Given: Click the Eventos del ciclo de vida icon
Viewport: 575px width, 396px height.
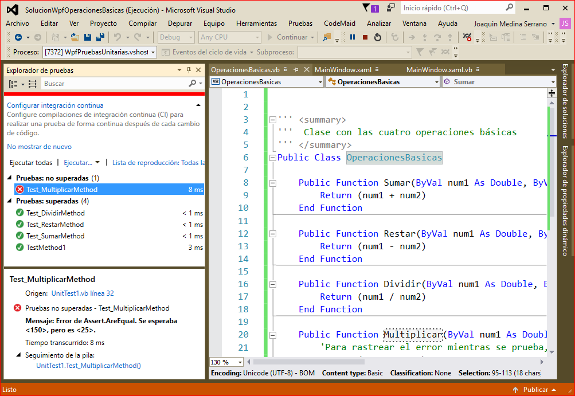Looking at the screenshot, I should [166, 52].
